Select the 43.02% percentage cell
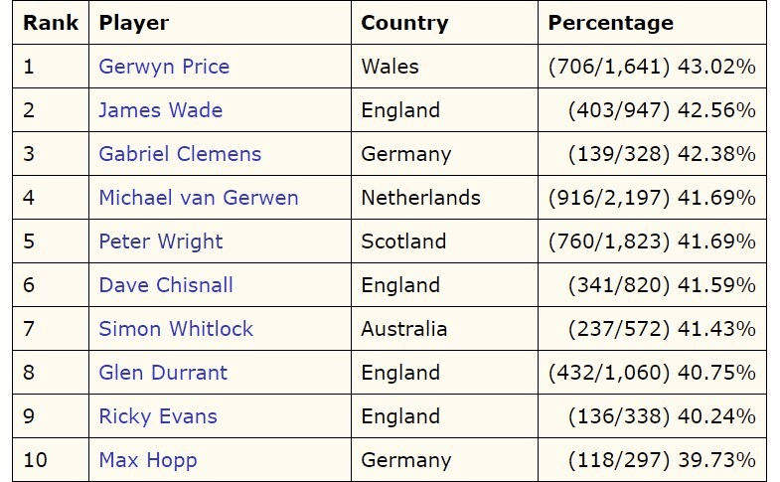The image size is (780, 482). coord(652,67)
